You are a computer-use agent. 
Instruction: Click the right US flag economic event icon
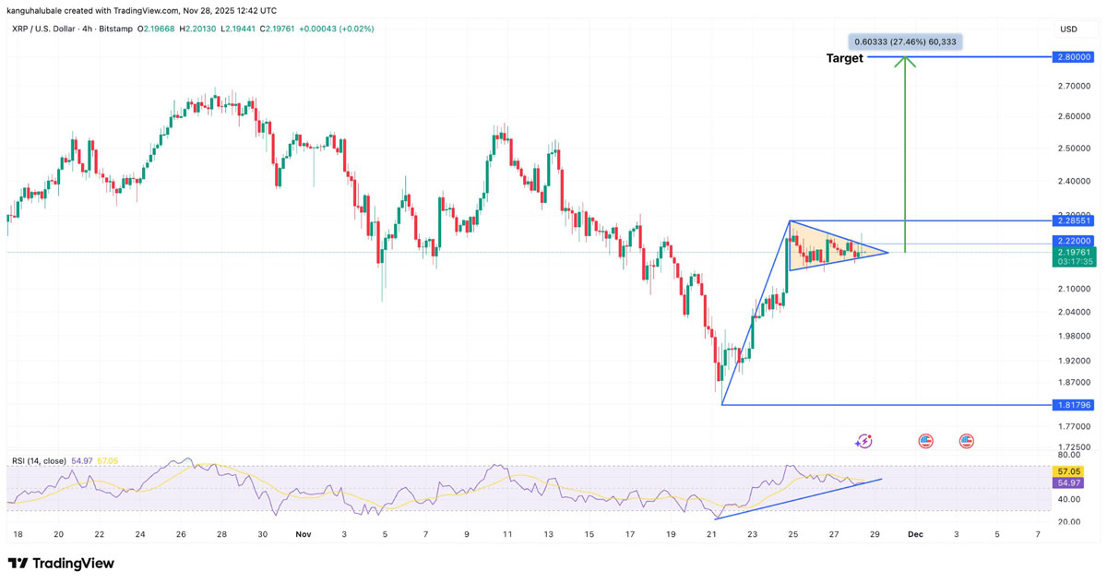[965, 441]
